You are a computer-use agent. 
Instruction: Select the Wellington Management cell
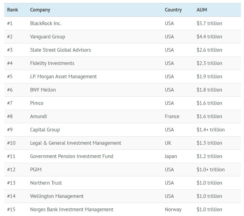click(57, 196)
